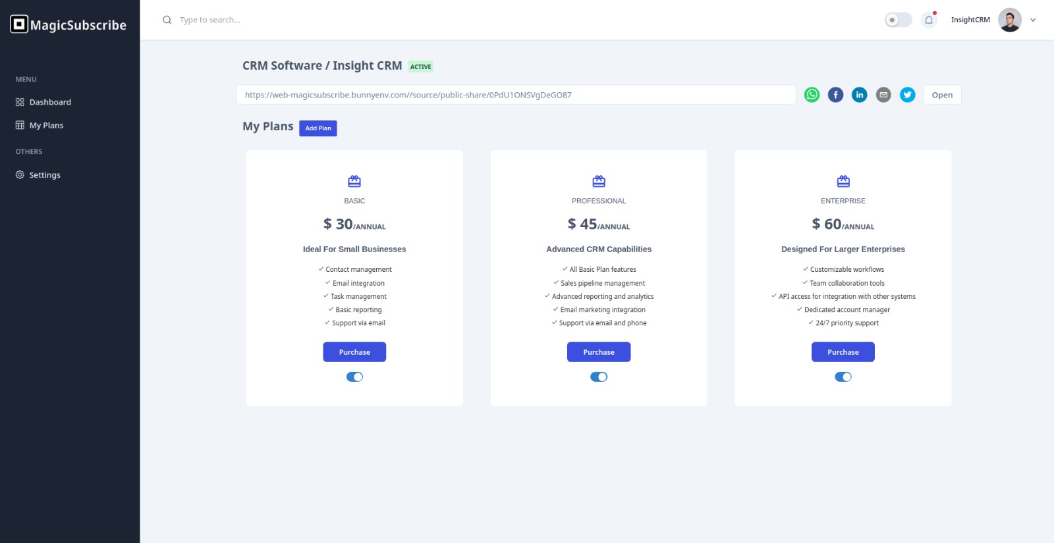
Task: Click the PROFESSIONAL plan title
Action: (x=599, y=201)
